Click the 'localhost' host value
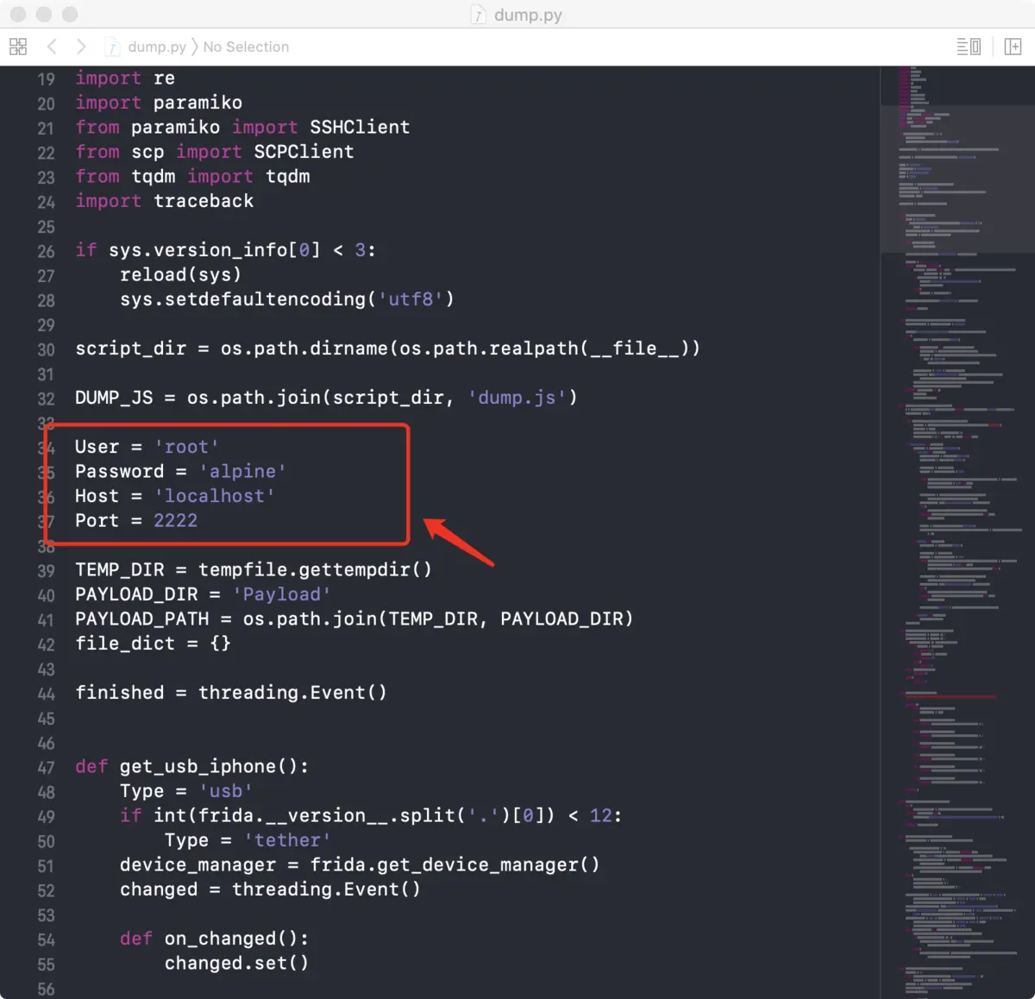 (215, 496)
